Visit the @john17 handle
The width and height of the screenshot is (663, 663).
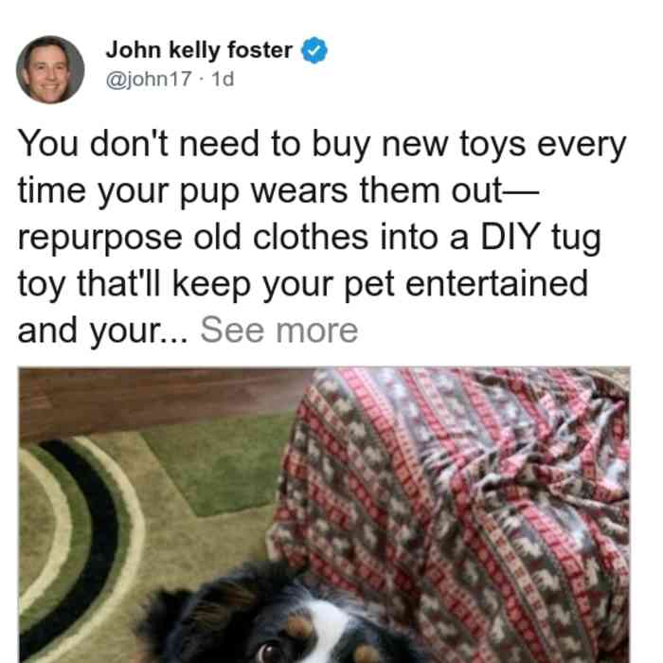click(149, 79)
